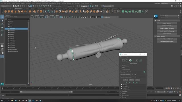Click the Maya logo icon bottom-left
Screen dimensions: 182x102
click(2, 84)
